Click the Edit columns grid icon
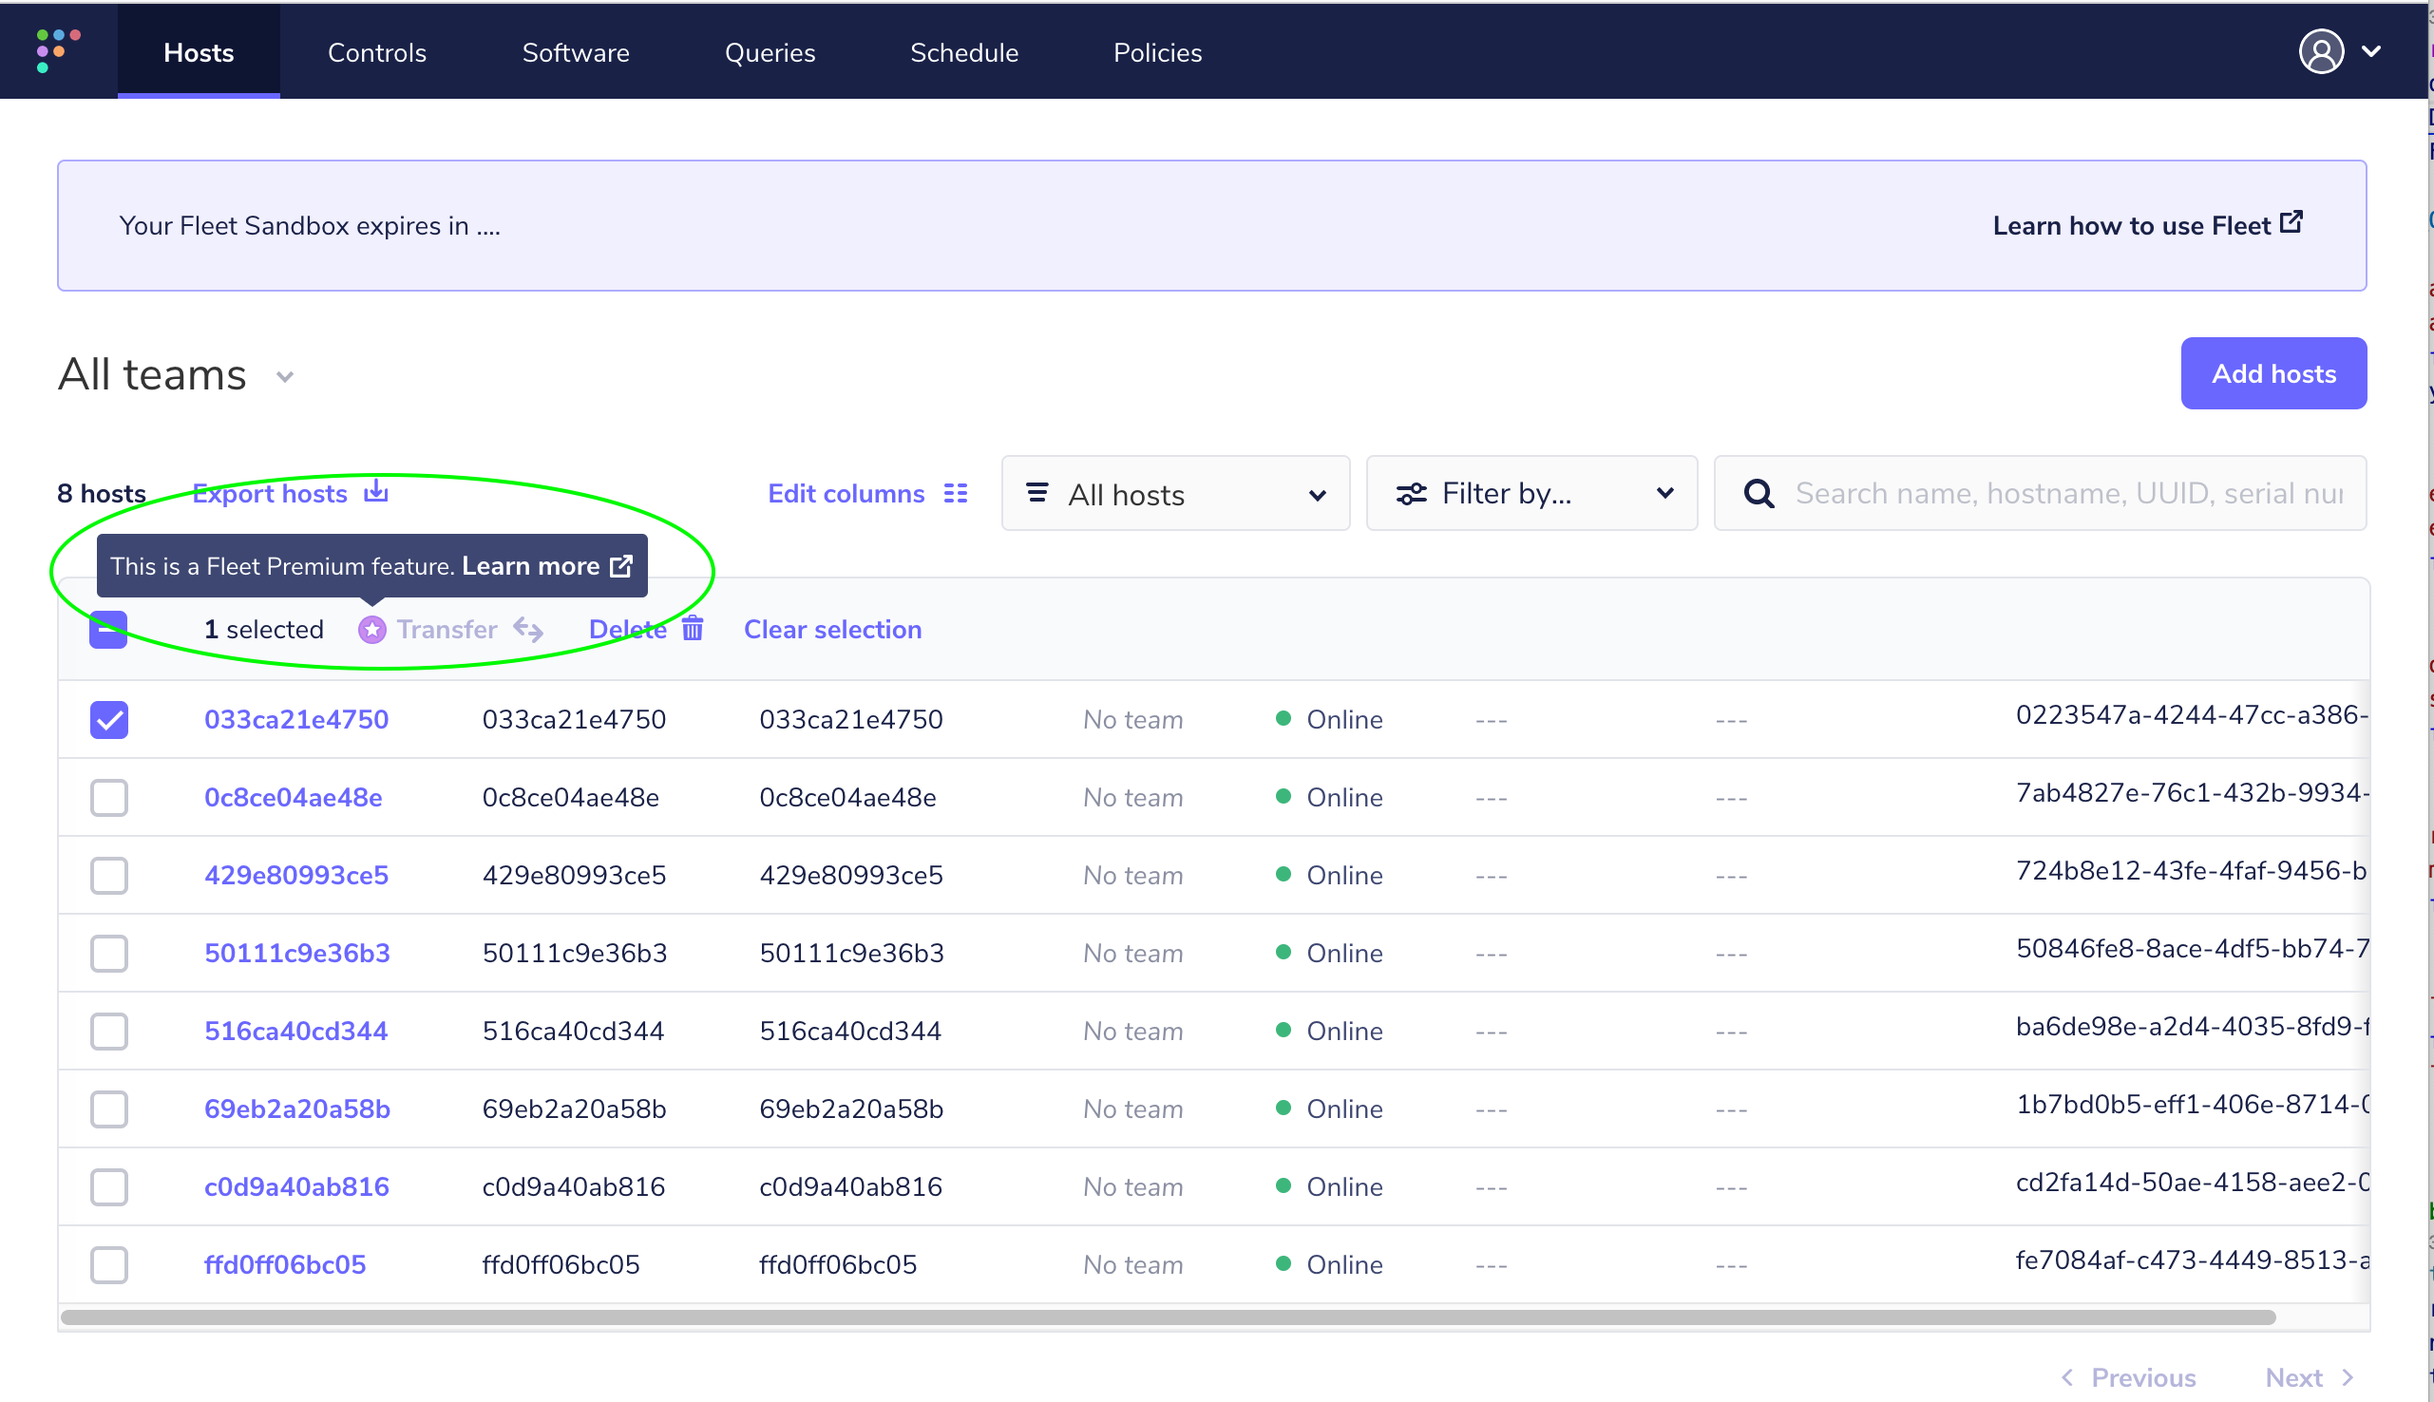This screenshot has height=1402, width=2434. (955, 493)
